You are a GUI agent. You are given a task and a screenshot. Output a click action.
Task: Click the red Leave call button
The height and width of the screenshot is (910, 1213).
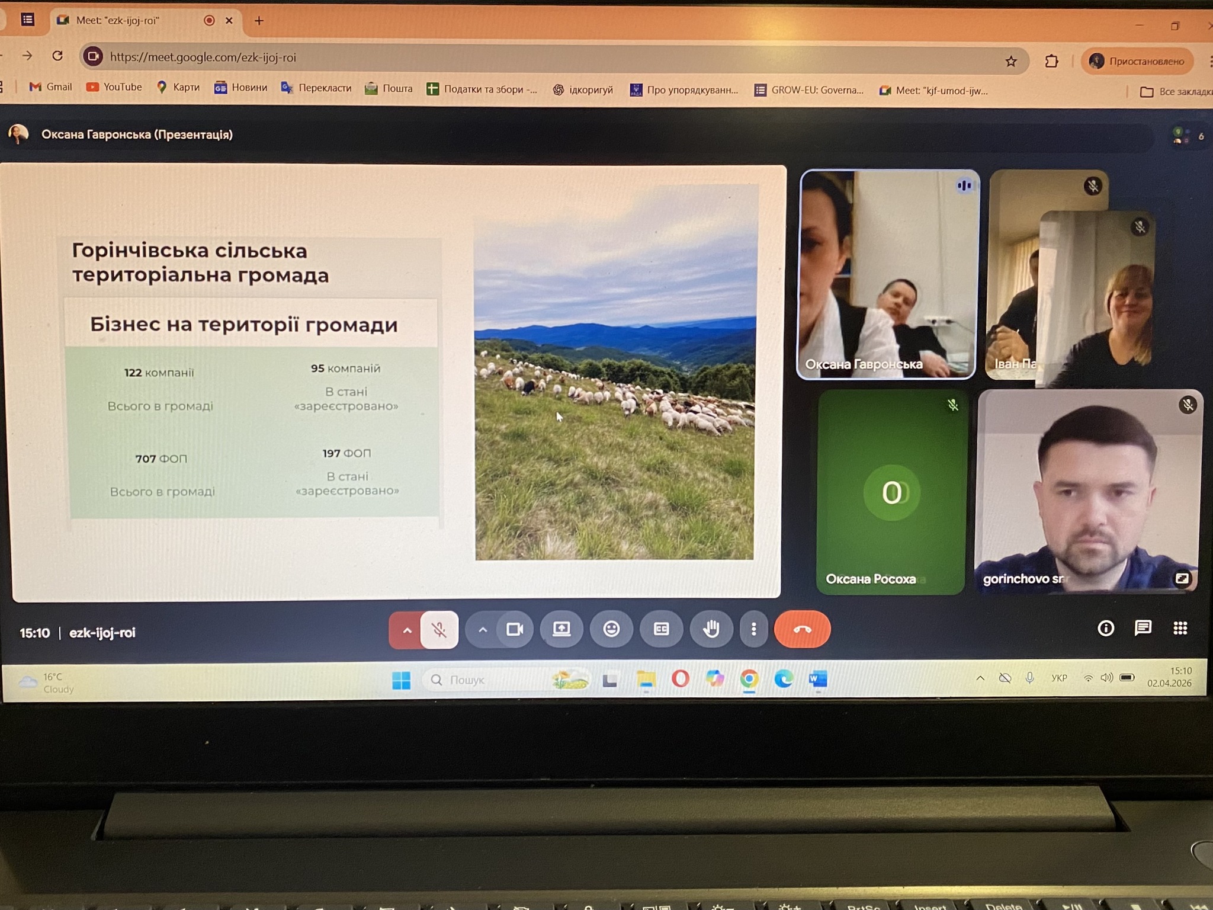802,629
